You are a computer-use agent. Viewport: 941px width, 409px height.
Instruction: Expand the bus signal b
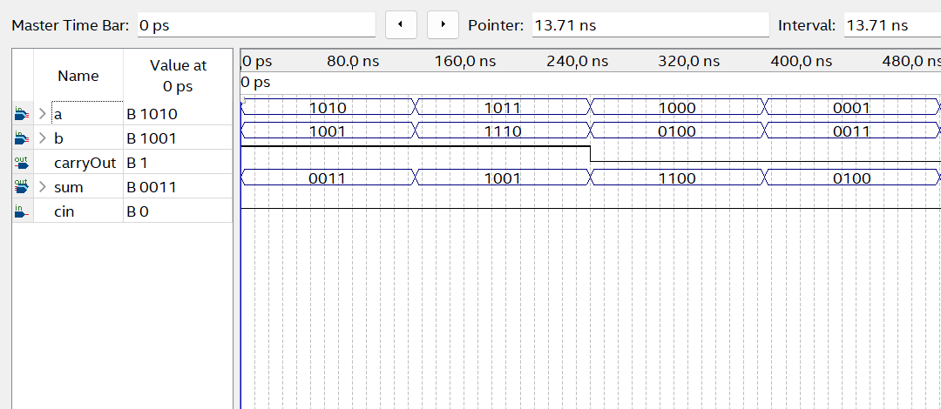[x=42, y=138]
